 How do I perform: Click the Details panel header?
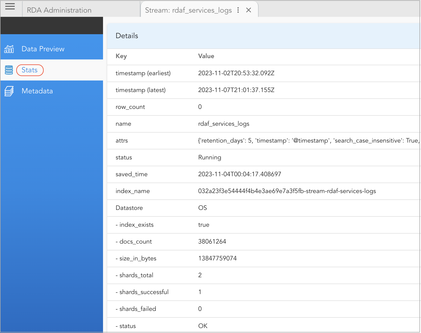pyautogui.click(x=127, y=36)
